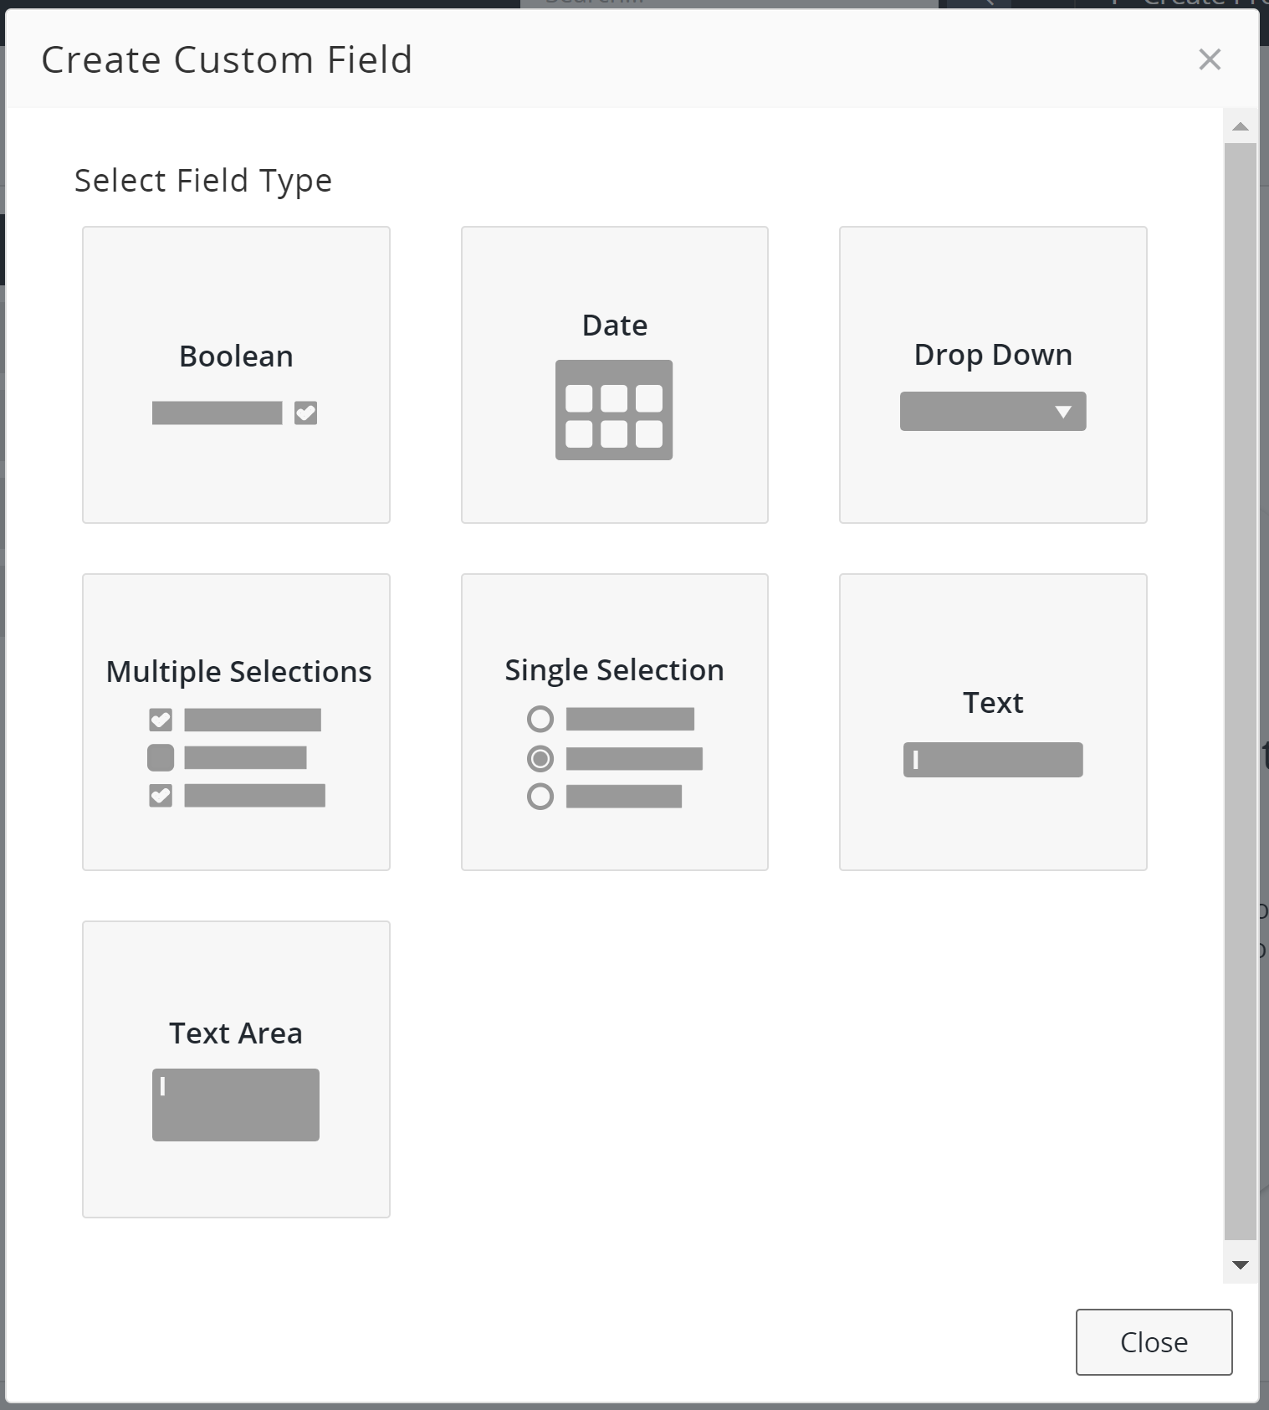The width and height of the screenshot is (1269, 1410).
Task: Choose the Text Area field type
Action: pyautogui.click(x=236, y=1069)
